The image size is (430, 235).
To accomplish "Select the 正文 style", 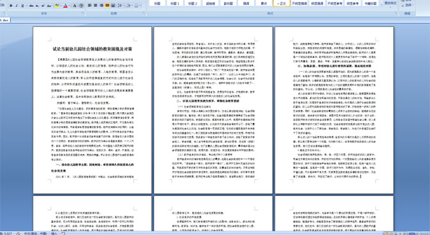I will 282,3.
